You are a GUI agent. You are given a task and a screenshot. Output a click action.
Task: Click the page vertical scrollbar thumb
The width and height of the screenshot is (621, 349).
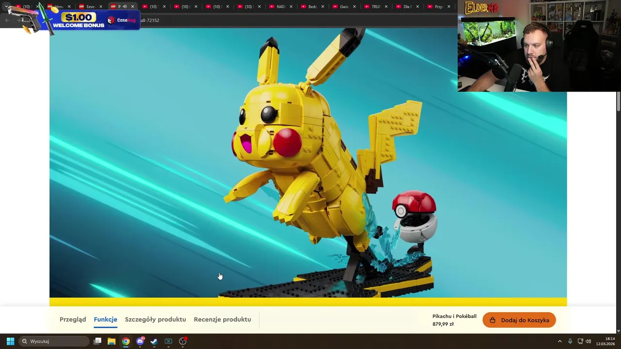(618, 101)
